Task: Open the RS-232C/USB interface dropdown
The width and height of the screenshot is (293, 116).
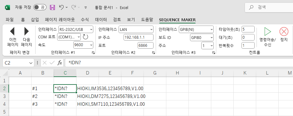Action: [76, 29]
